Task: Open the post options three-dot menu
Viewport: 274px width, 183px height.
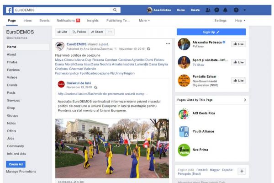Action: 168,43
